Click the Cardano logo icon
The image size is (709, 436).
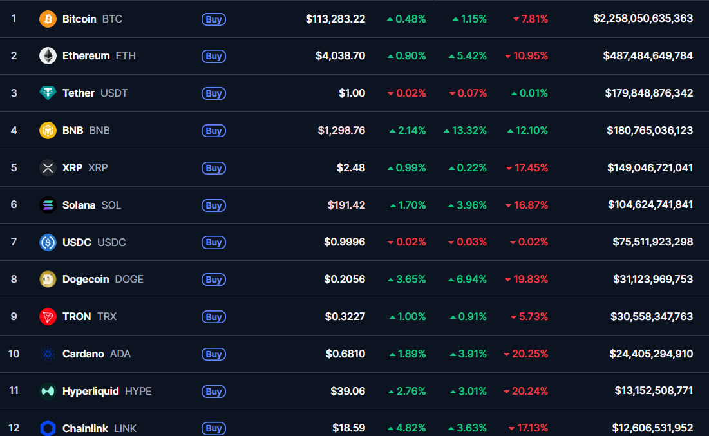[48, 354]
